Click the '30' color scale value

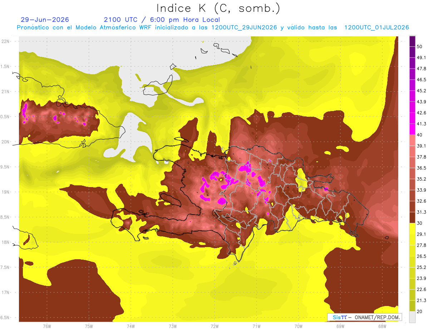[x=420, y=223]
